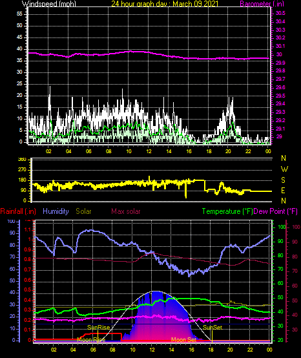Select the Rainfall (.in) legend label
The image size is (301, 358).
point(18,211)
